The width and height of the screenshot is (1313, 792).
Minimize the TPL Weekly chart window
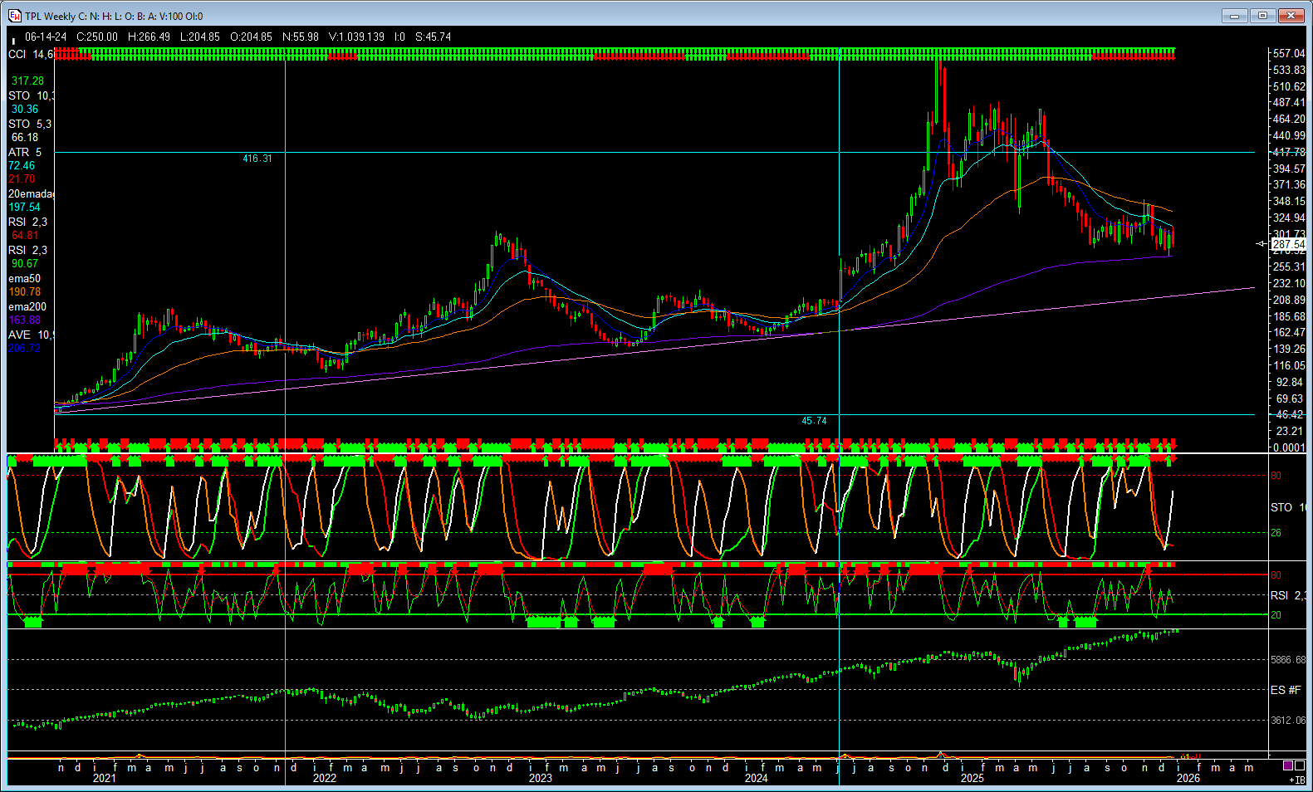[x=1235, y=16]
